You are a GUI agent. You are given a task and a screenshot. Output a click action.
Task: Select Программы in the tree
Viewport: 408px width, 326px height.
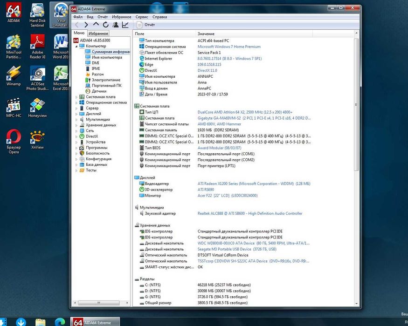pyautogui.click(x=93, y=148)
